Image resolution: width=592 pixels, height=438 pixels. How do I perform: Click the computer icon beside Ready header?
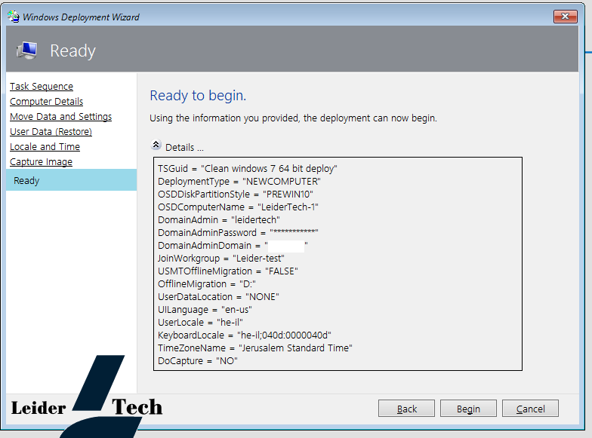[27, 50]
